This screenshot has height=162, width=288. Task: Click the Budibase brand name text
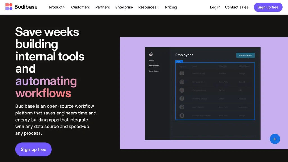coord(26,7)
